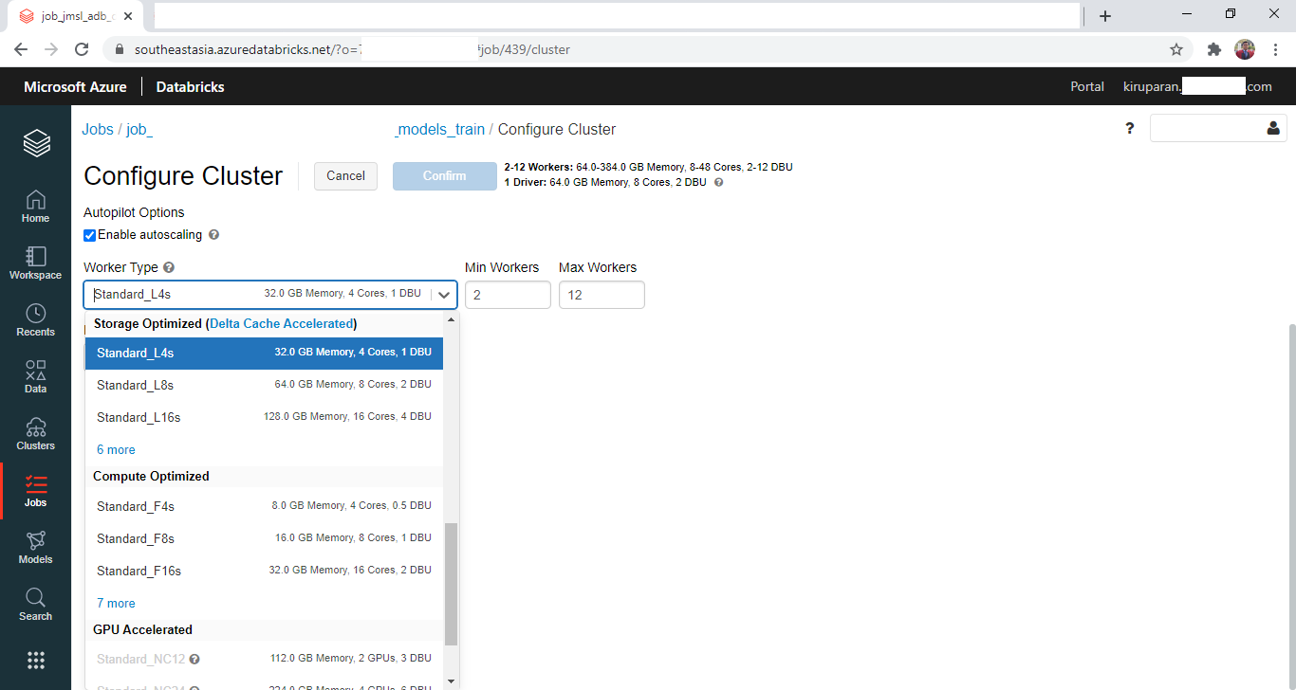The width and height of the screenshot is (1296, 690).
Task: Click the site lock icon in address bar
Action: pos(120,49)
